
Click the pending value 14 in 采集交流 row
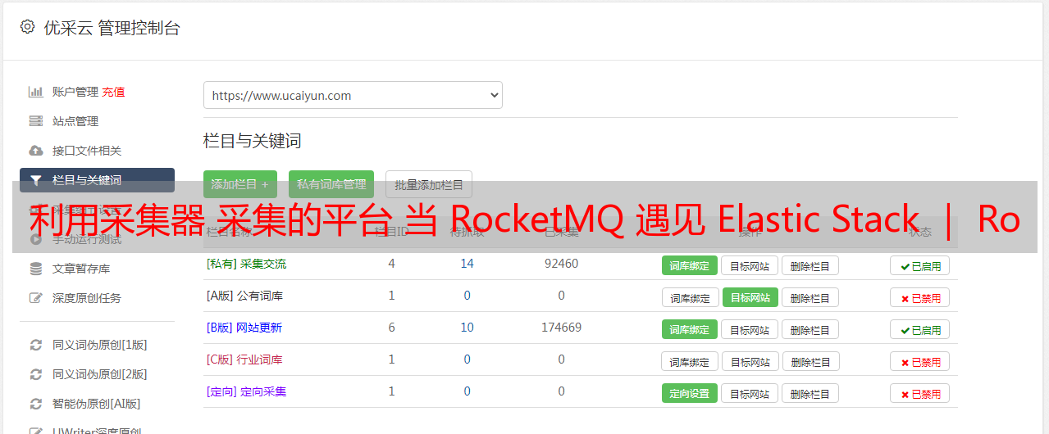click(467, 264)
